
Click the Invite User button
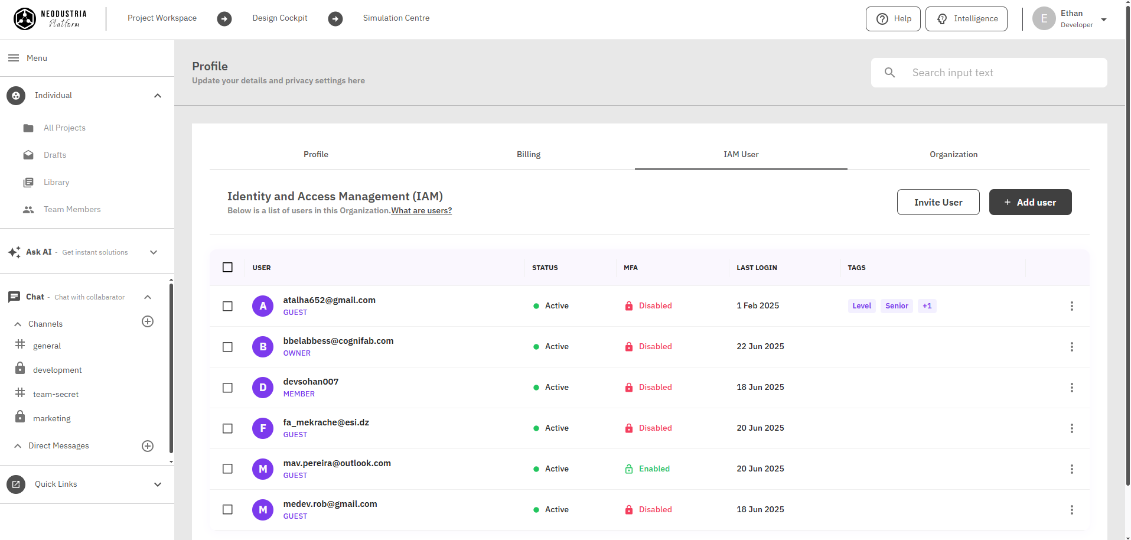click(938, 202)
